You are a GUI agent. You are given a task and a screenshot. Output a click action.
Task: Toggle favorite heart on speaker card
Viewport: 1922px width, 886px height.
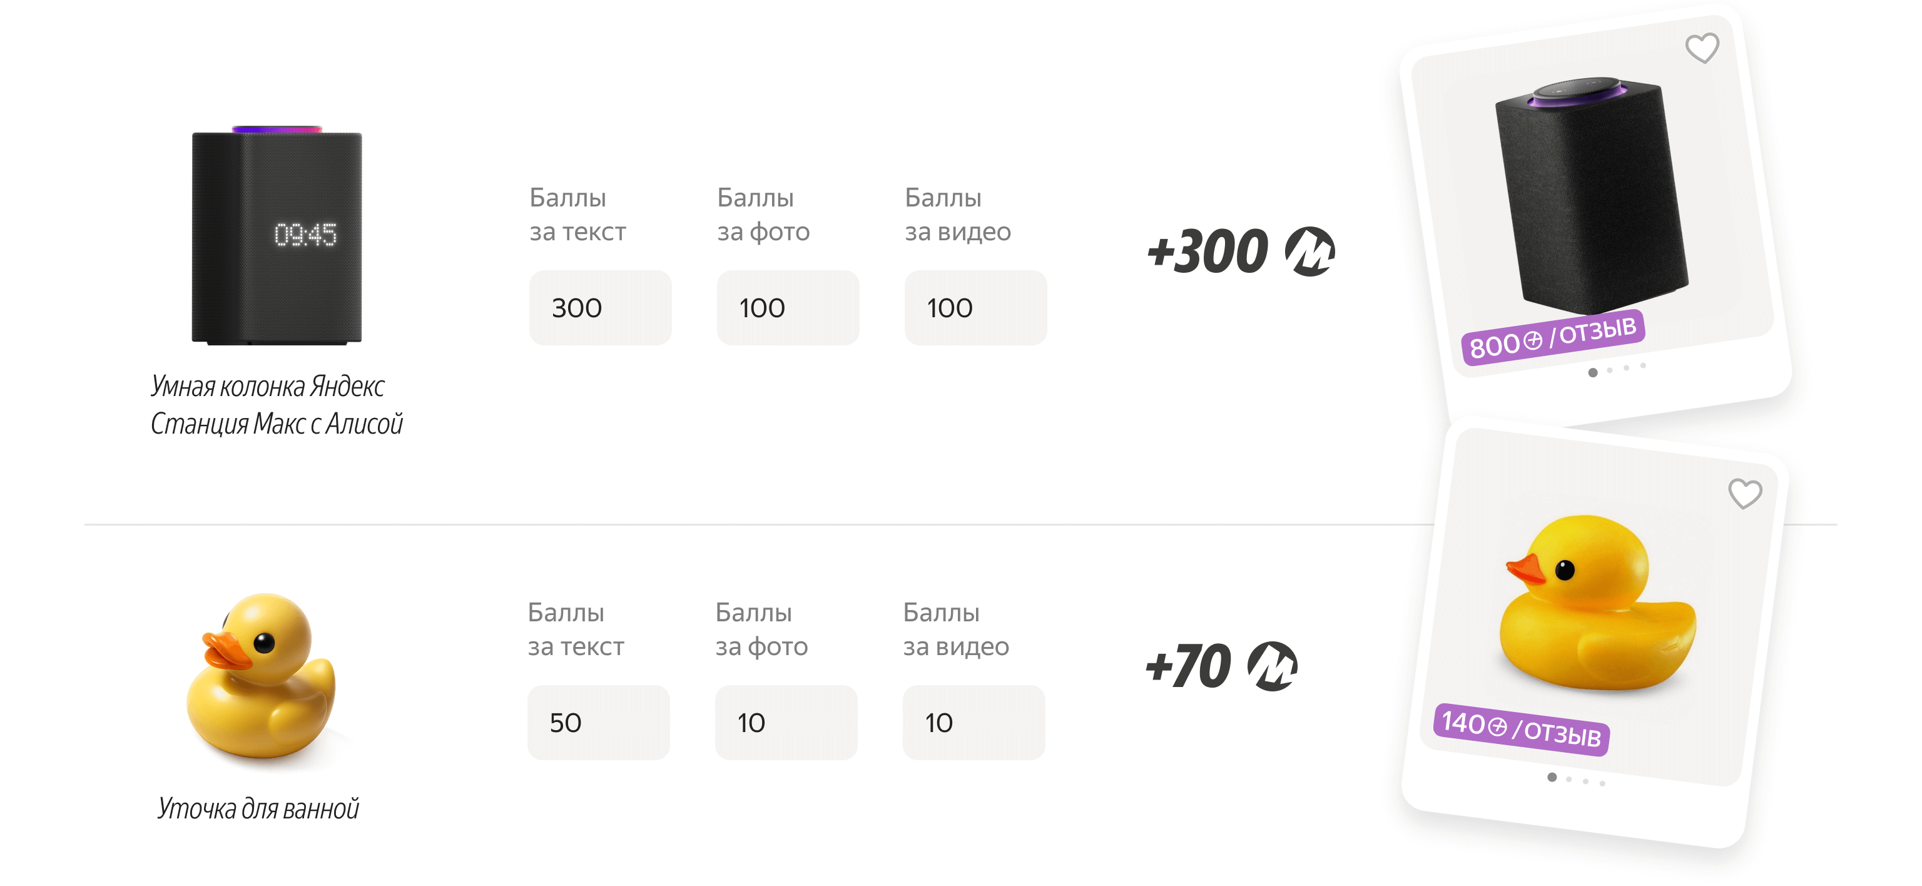coord(1702,49)
